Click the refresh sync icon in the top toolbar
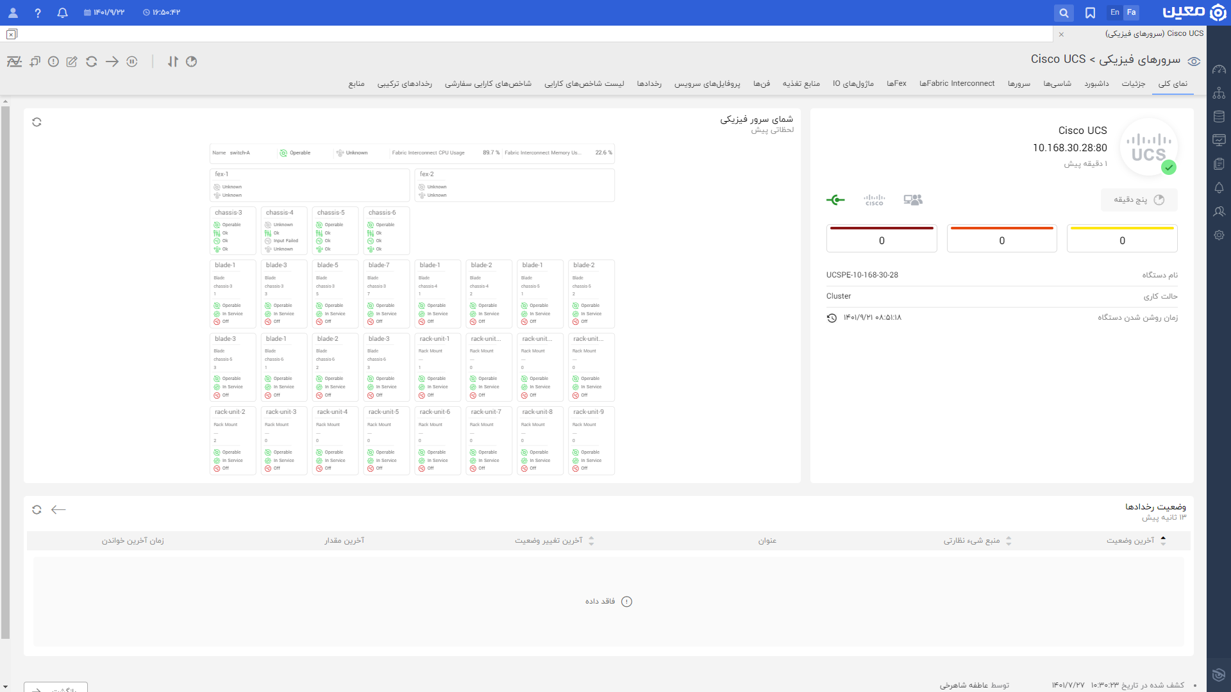 tap(92, 62)
